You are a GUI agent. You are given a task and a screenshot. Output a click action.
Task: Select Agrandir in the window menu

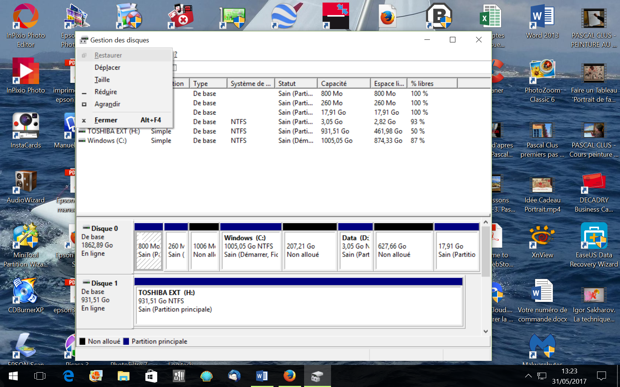(x=124, y=104)
